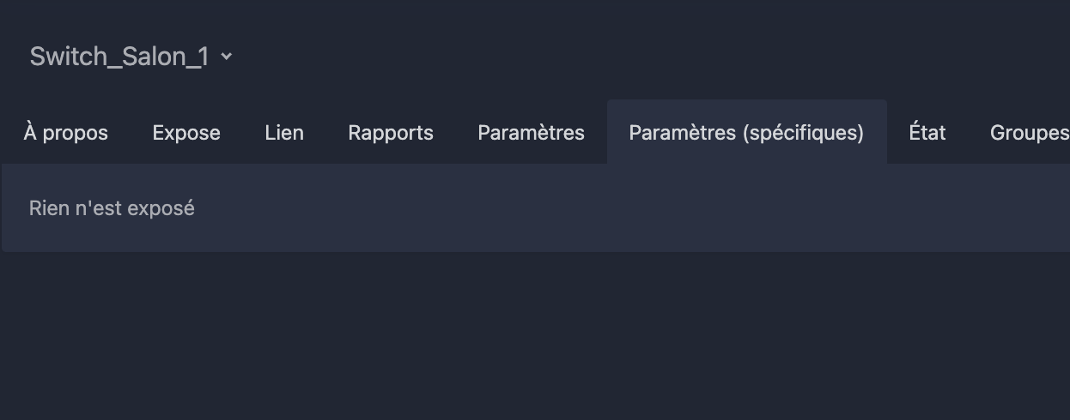Switch to the État tab
The image size is (1070, 420).
927,133
